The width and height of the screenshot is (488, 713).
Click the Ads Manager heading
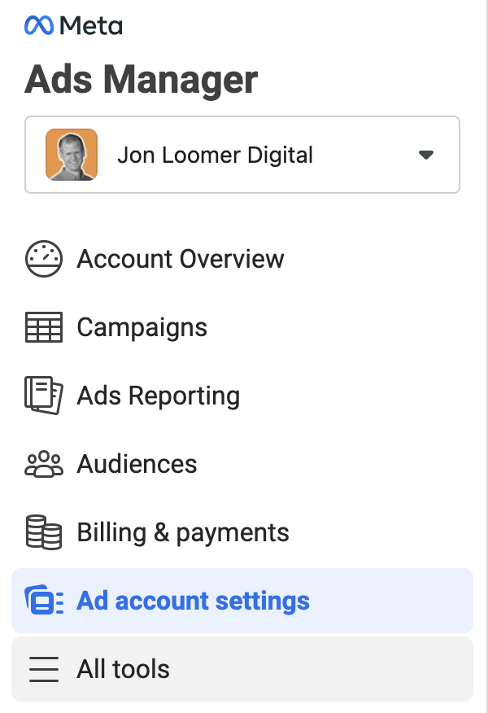141,79
